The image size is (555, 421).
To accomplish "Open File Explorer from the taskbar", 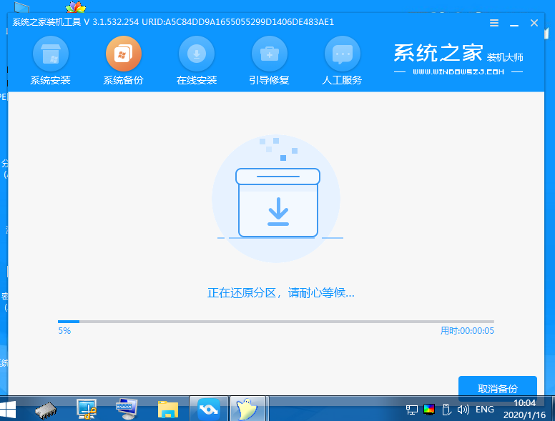I will click(x=168, y=409).
